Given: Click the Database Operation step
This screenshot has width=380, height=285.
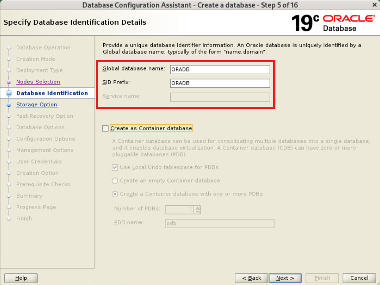Looking at the screenshot, I should (43, 48).
